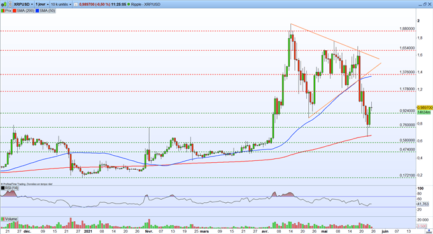Click the 1,376000 resistance level label
433x234 pixels.
(407, 72)
